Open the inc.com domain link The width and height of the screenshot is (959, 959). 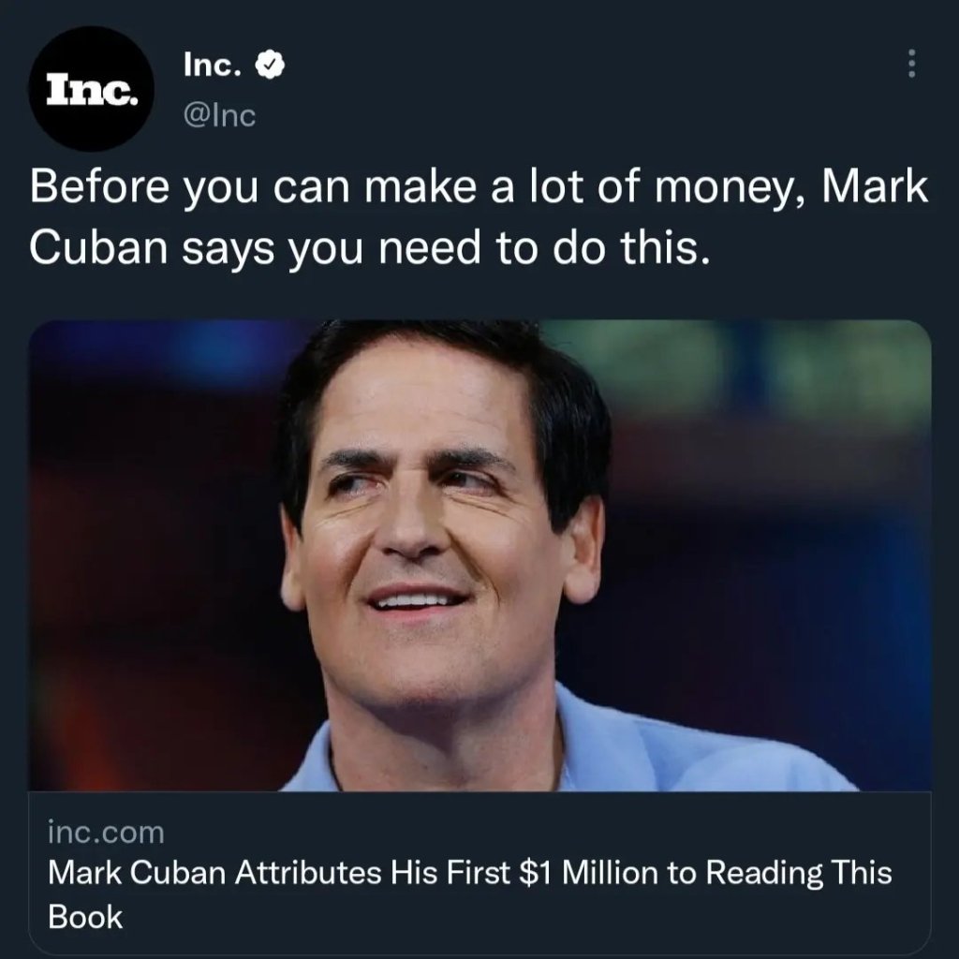(x=105, y=832)
